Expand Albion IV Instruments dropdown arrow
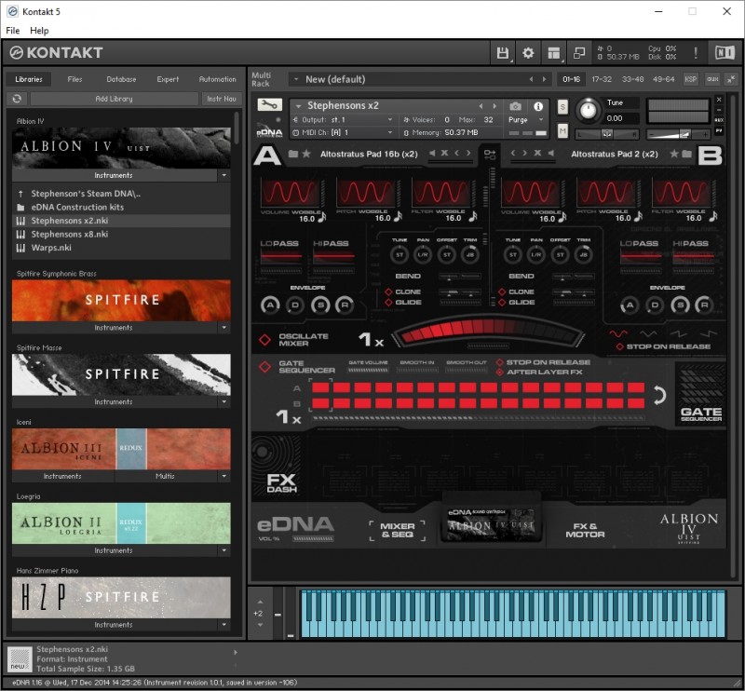 223,175
